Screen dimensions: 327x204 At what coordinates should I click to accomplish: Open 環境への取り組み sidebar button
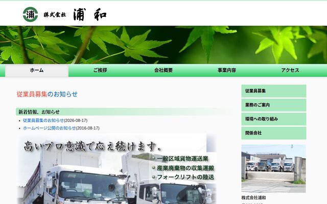click(x=274, y=119)
